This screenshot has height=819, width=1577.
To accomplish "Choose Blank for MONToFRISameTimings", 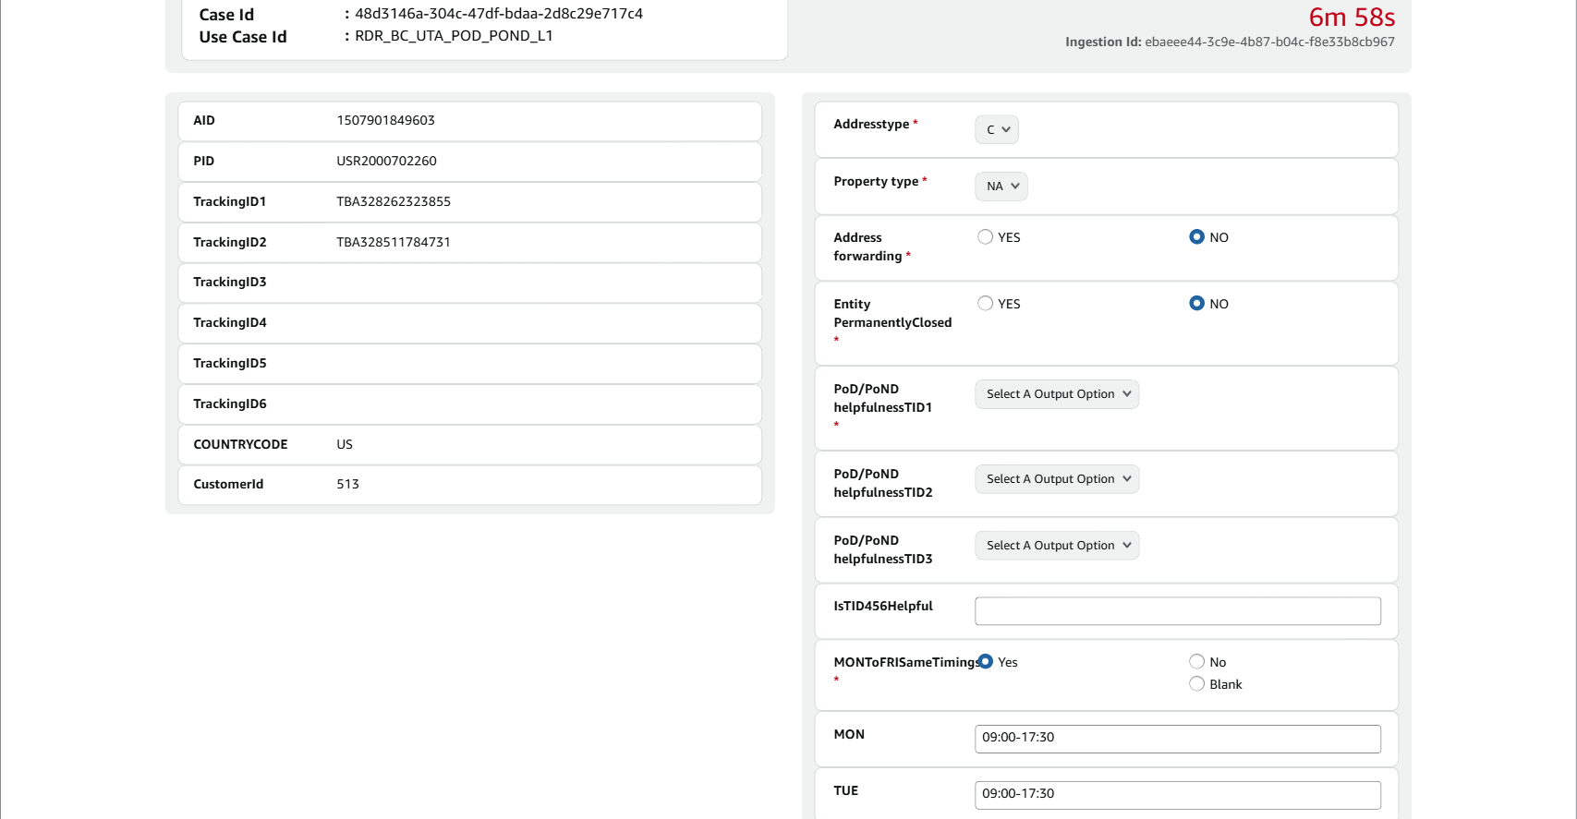I will coord(1197,684).
